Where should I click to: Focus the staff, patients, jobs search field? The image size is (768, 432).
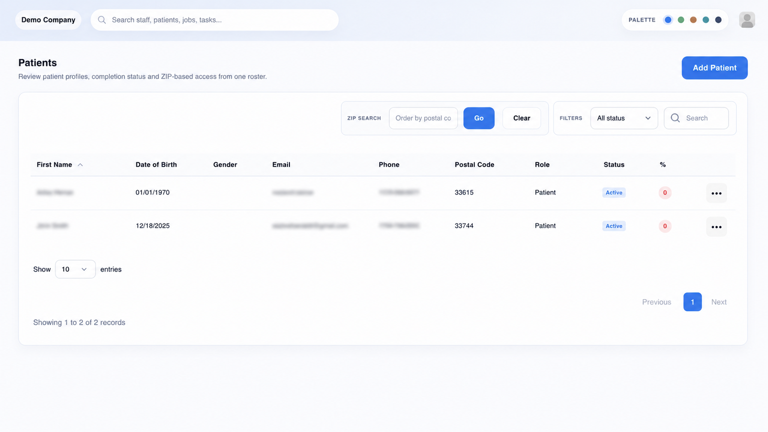tap(215, 20)
